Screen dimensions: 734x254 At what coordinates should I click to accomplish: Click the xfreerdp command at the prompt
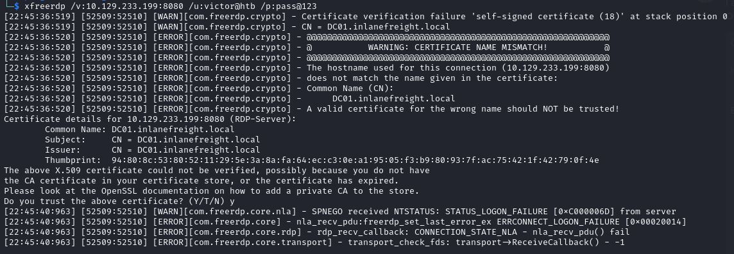[x=44, y=6]
